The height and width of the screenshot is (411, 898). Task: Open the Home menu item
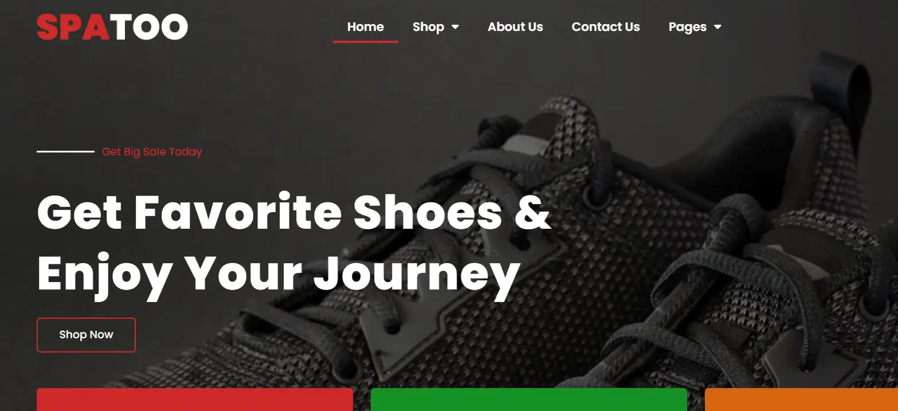pos(366,27)
